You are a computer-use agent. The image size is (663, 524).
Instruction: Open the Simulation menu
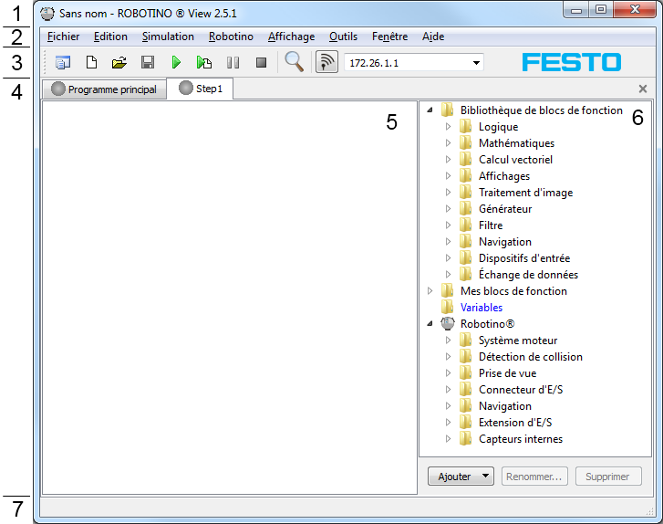[168, 37]
